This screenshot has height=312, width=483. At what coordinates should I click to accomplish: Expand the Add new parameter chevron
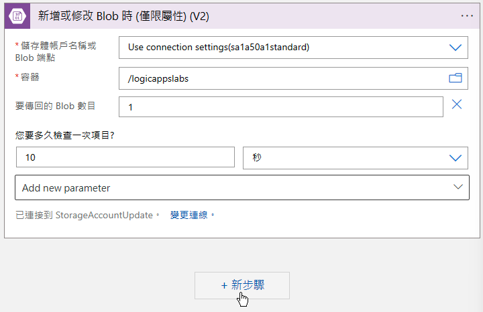(x=458, y=187)
